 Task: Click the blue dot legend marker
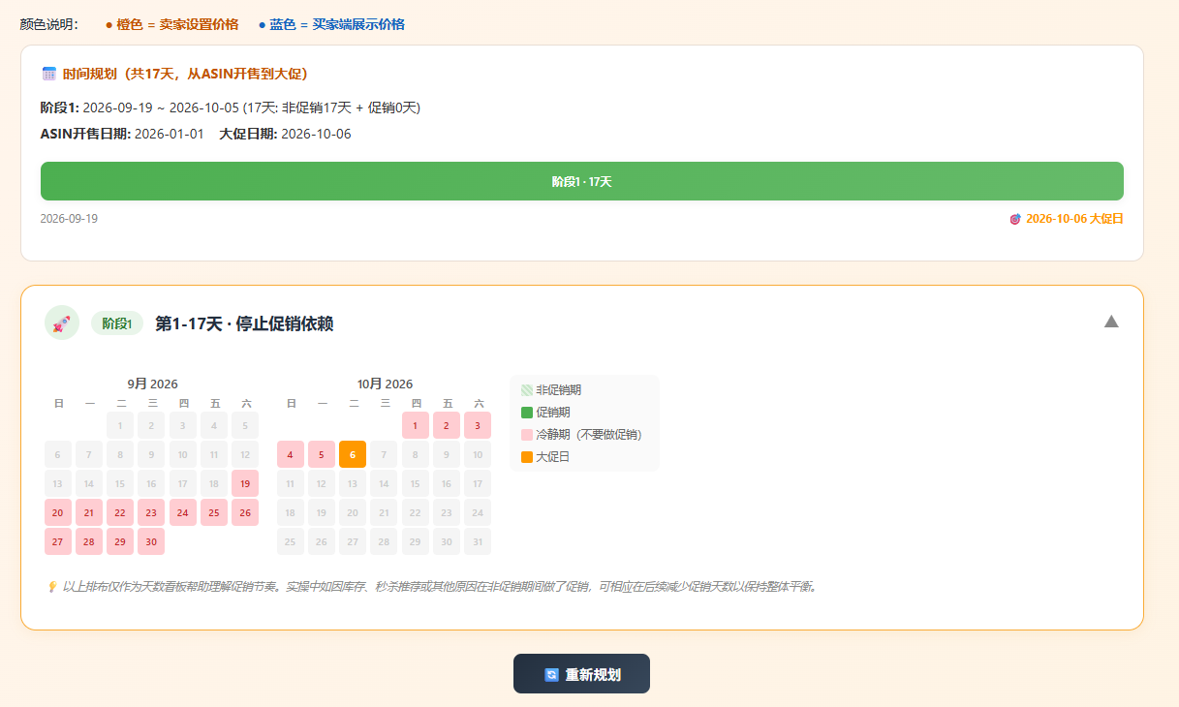click(x=262, y=24)
